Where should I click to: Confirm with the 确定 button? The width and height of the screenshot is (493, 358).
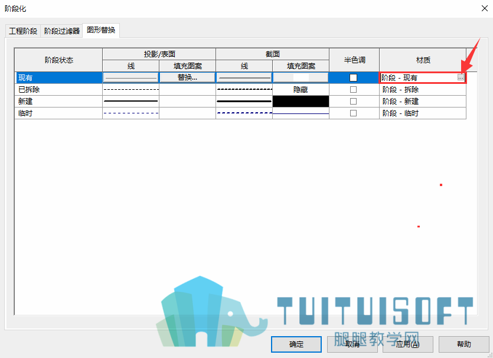pos(296,344)
